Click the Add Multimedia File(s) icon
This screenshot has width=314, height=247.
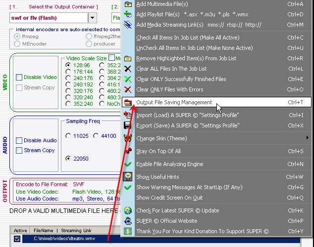click(x=128, y=4)
